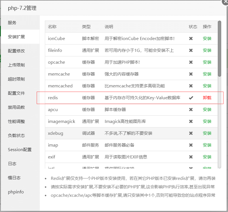The height and width of the screenshot is (212, 228).
Task: View the phpinfo page
Action: coord(16,192)
